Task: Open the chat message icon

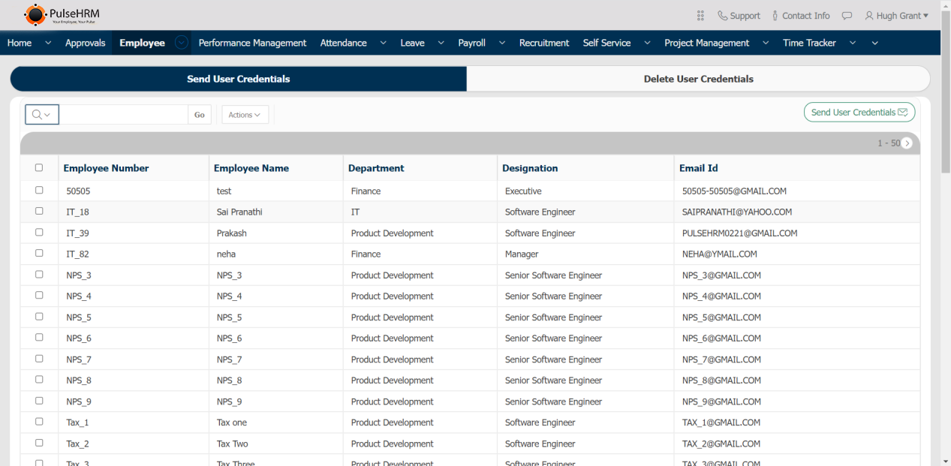Action: click(x=847, y=16)
